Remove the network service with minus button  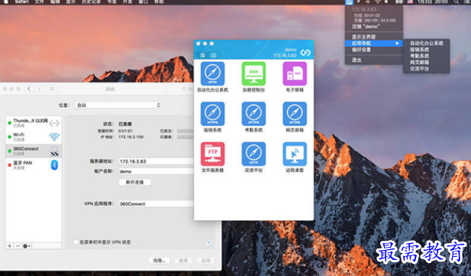pyautogui.click(x=18, y=246)
